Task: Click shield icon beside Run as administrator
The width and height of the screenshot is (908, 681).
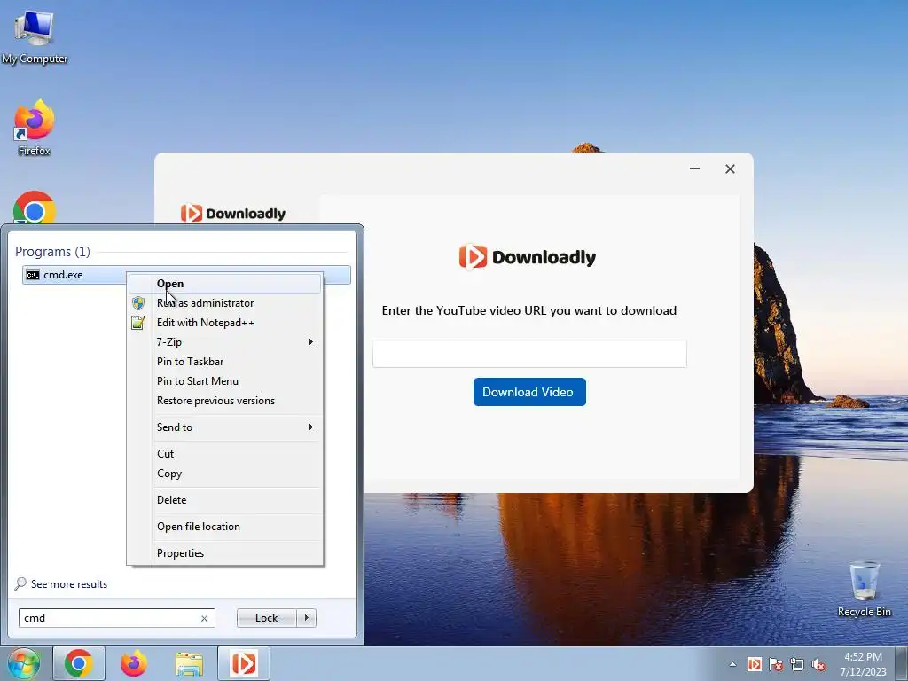Action: pos(138,303)
